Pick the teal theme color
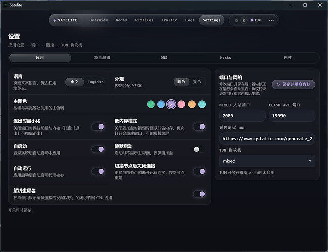 202,104
